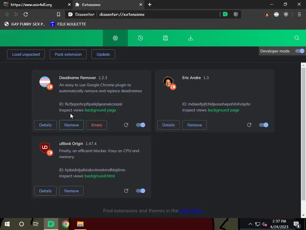Open Details for uBlock Origin
This screenshot has width=306, height=230.
(x=45, y=191)
